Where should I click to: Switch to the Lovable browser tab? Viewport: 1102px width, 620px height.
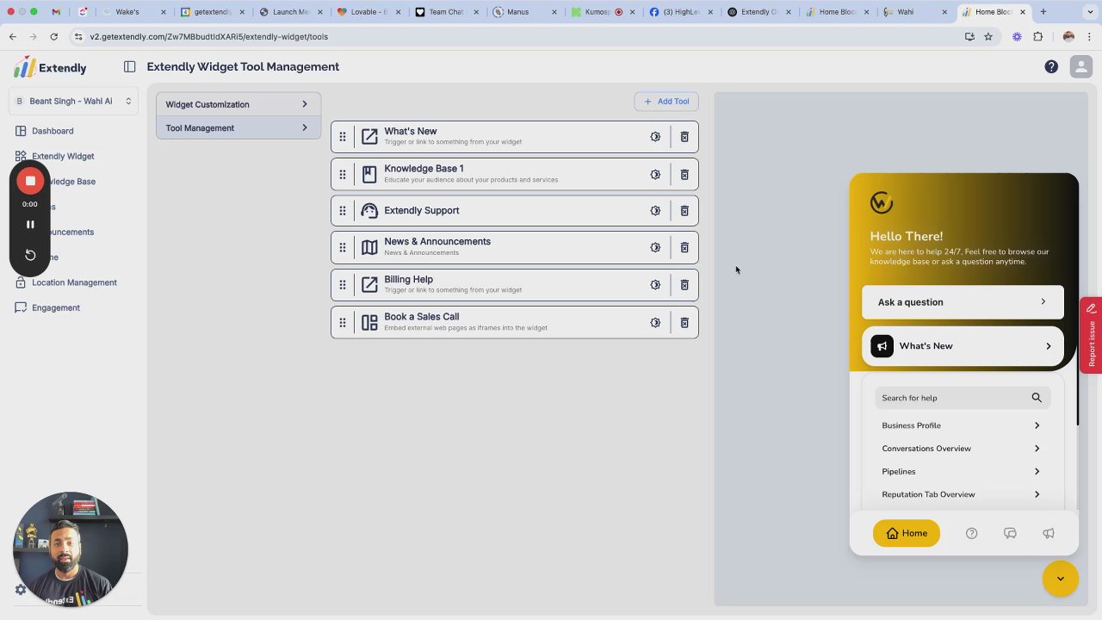[368, 12]
